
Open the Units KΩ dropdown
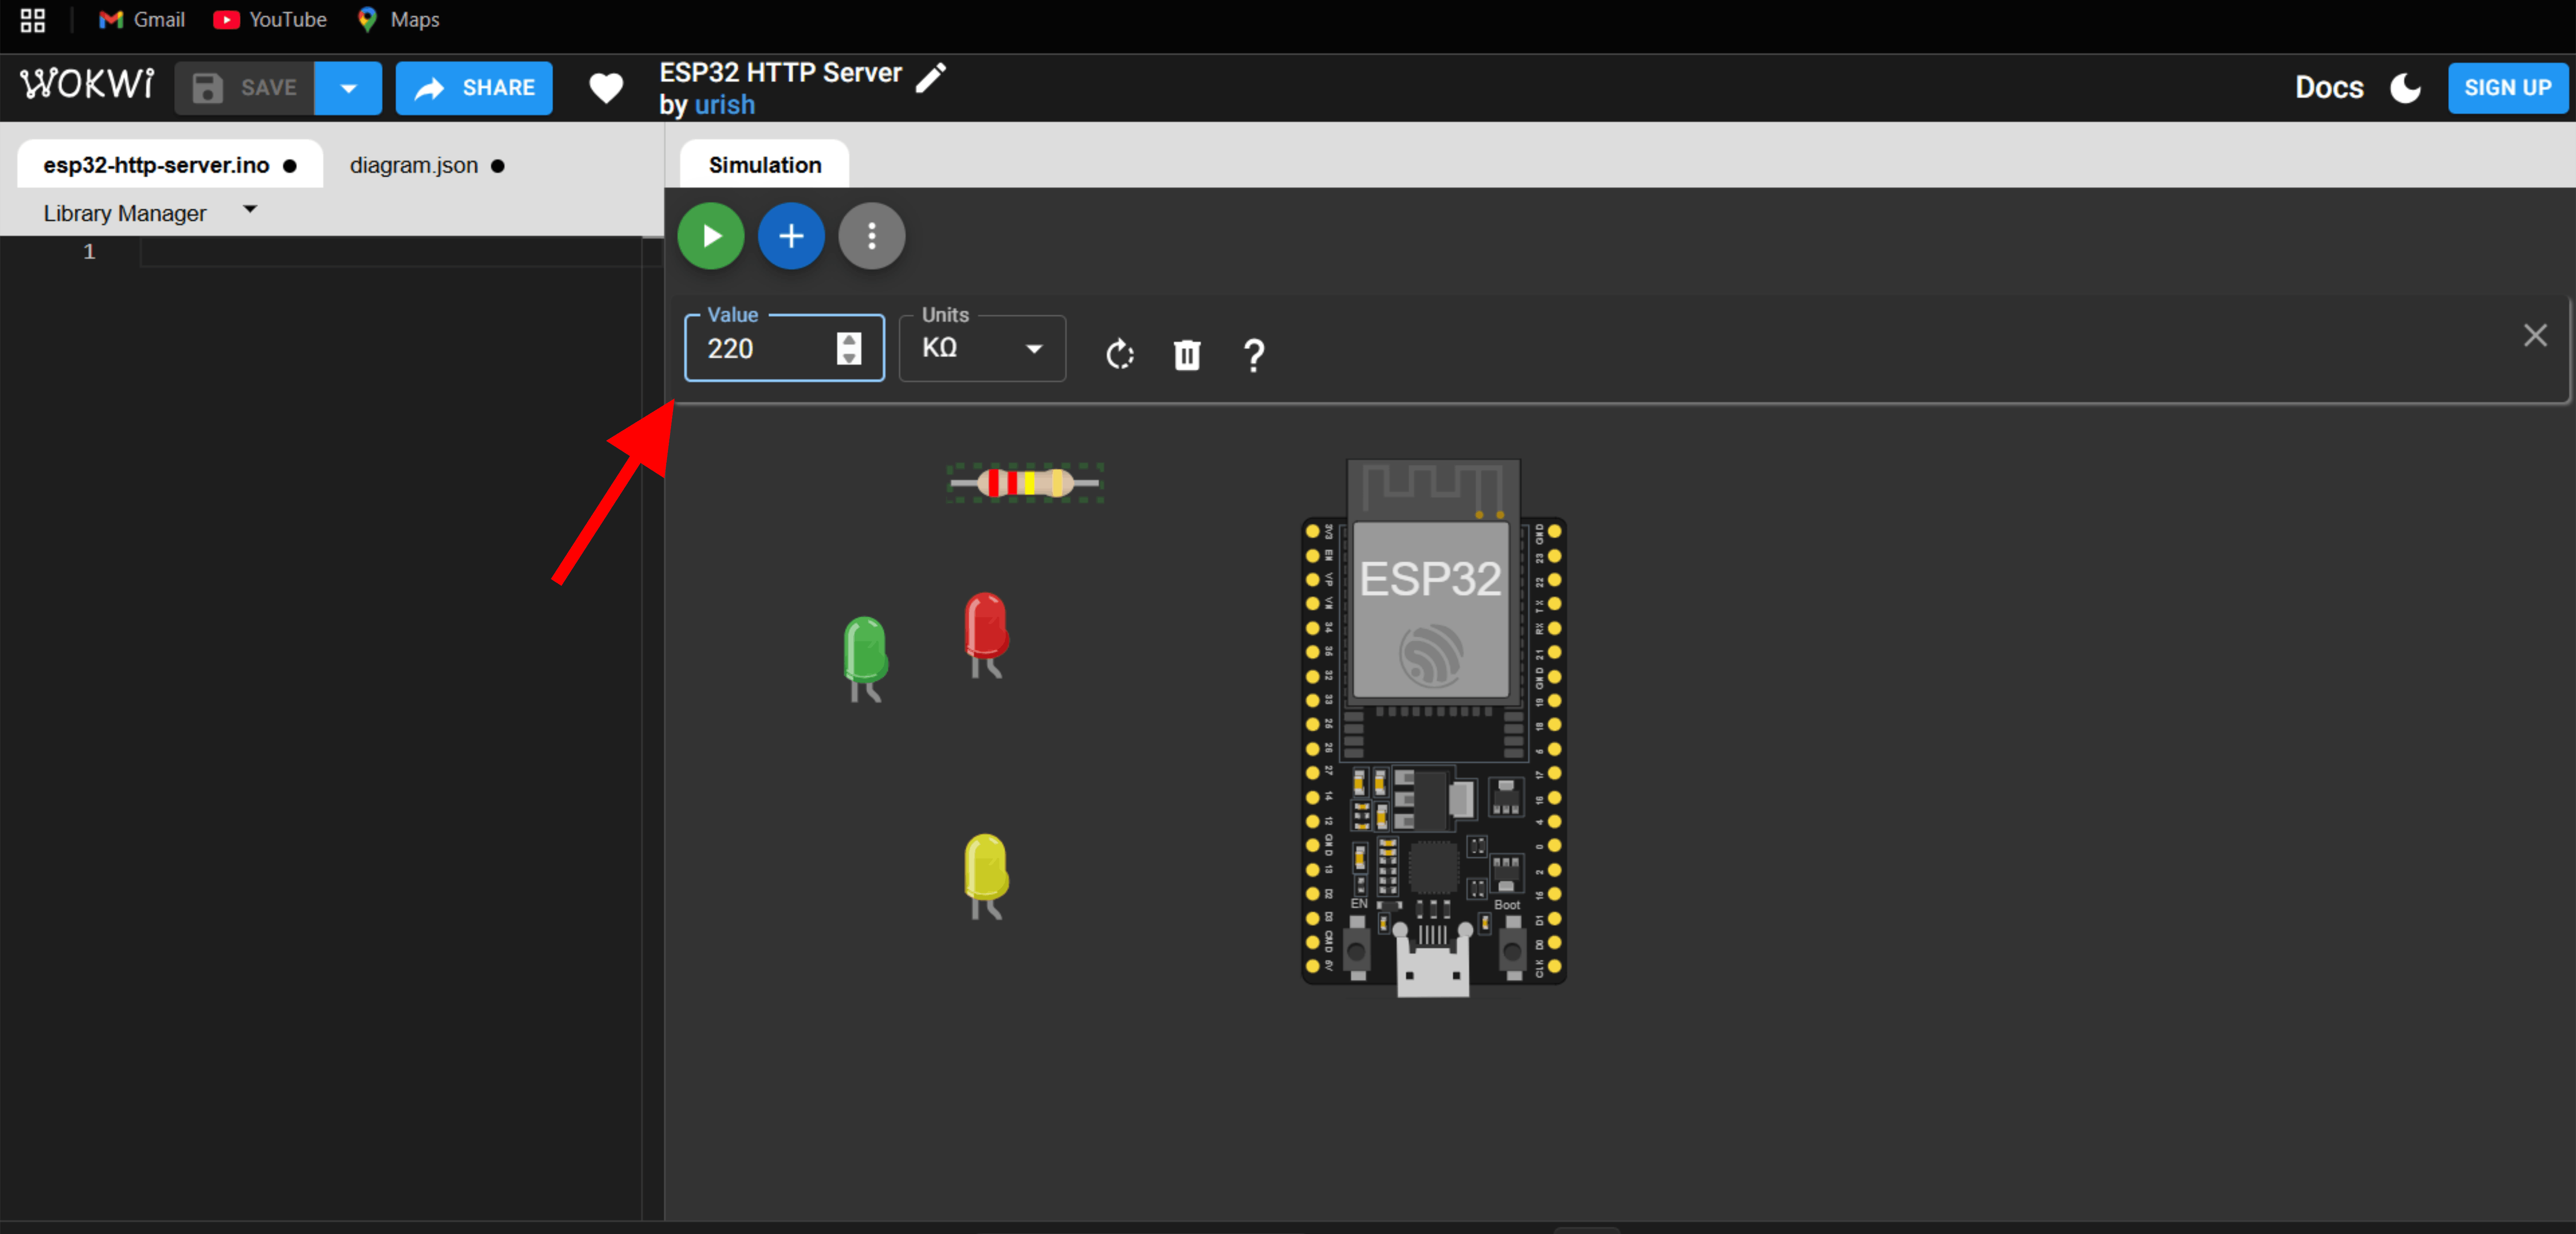pos(982,348)
